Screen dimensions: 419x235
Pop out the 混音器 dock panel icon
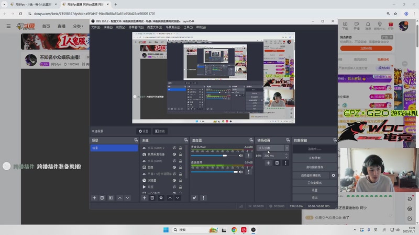(251, 140)
